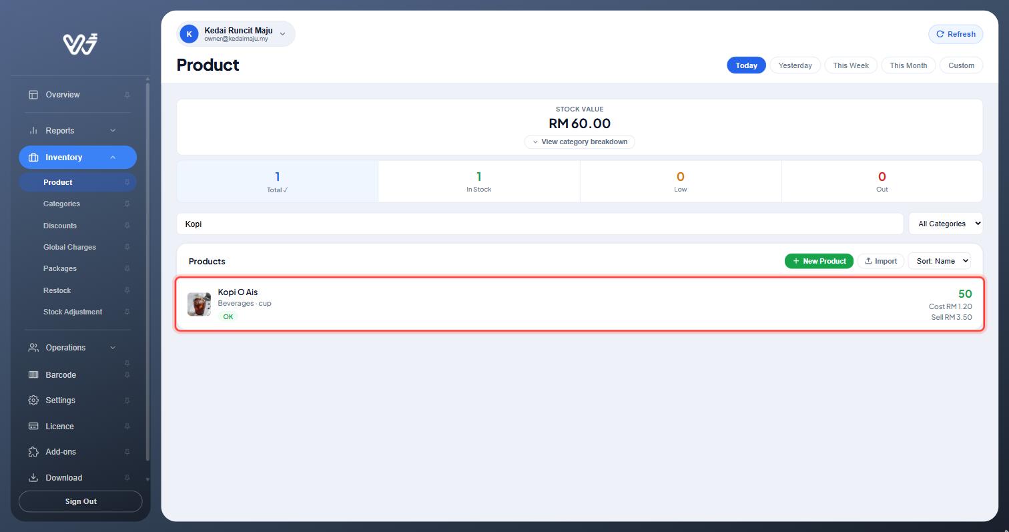
Task: Filter products by In Stock count
Action: click(x=478, y=181)
